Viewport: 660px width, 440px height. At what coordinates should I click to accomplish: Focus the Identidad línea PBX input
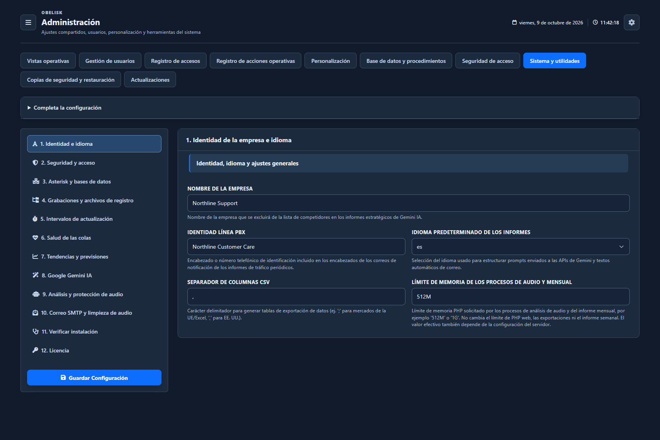296,247
